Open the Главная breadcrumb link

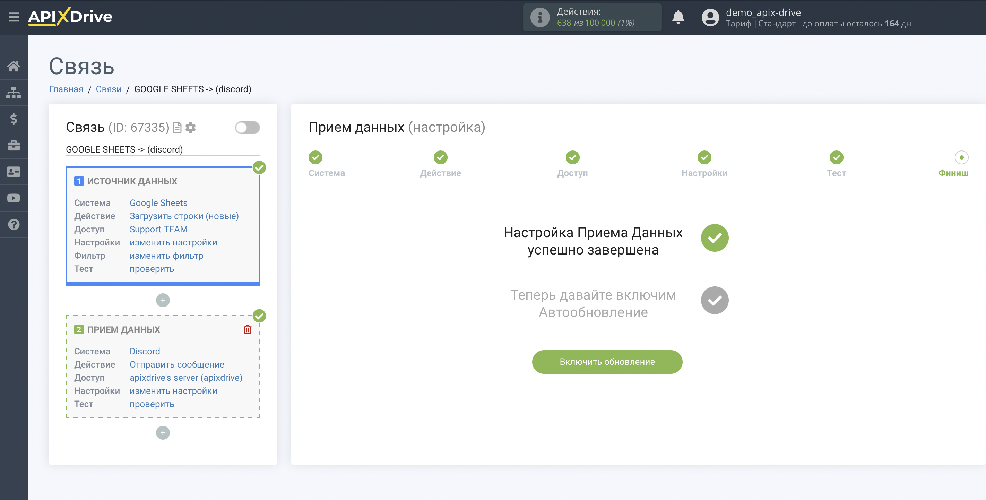(66, 89)
